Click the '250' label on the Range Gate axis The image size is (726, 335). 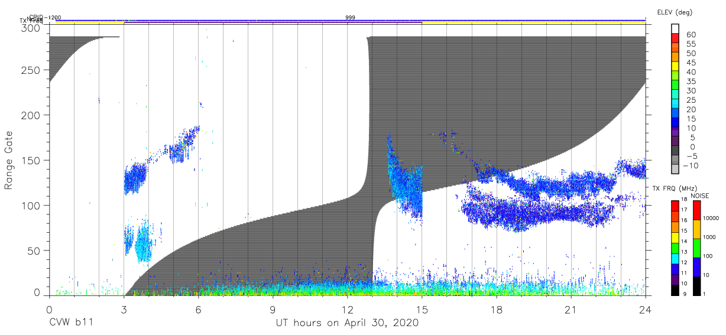coord(31,70)
